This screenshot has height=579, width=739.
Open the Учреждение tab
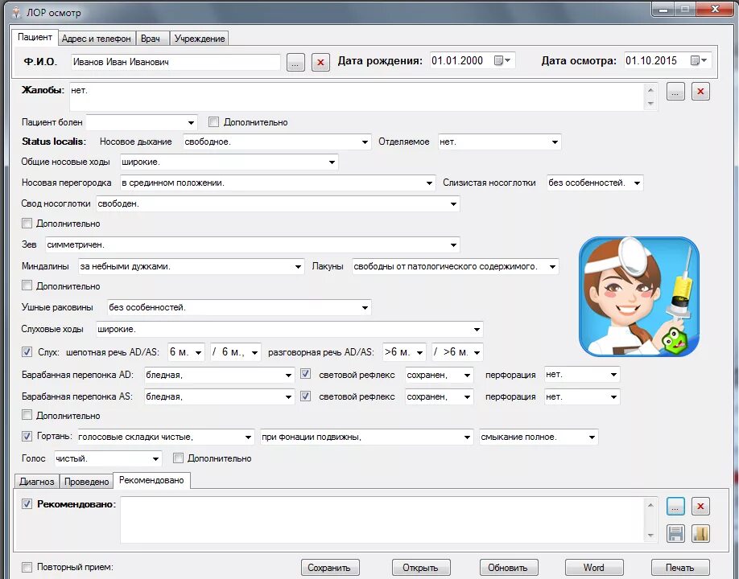pyautogui.click(x=200, y=39)
